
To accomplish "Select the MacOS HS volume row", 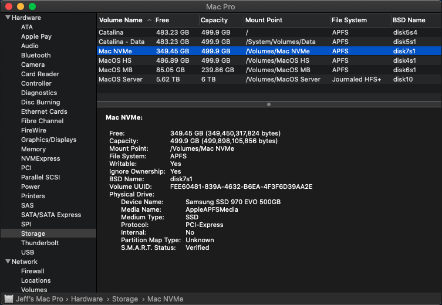I will (x=269, y=60).
